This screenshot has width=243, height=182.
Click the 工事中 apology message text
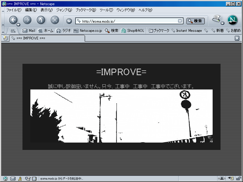[x=121, y=86]
